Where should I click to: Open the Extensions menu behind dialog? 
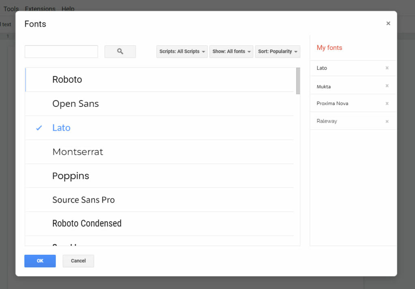[x=40, y=9]
